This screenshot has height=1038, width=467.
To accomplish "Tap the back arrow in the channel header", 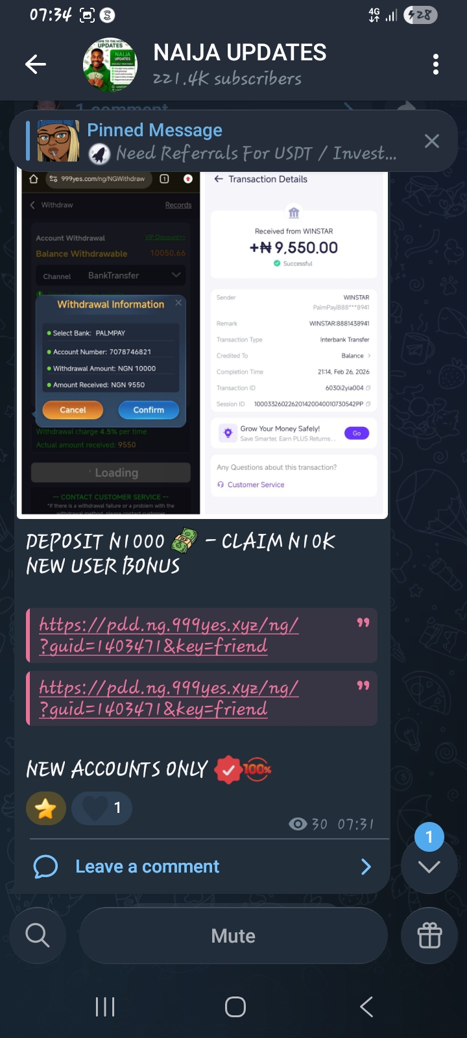I will [36, 64].
